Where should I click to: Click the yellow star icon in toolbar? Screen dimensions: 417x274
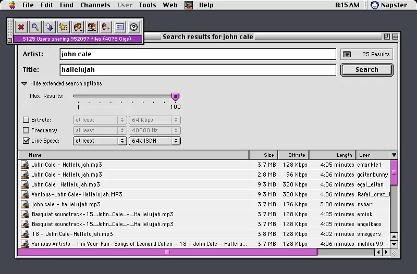click(64, 27)
